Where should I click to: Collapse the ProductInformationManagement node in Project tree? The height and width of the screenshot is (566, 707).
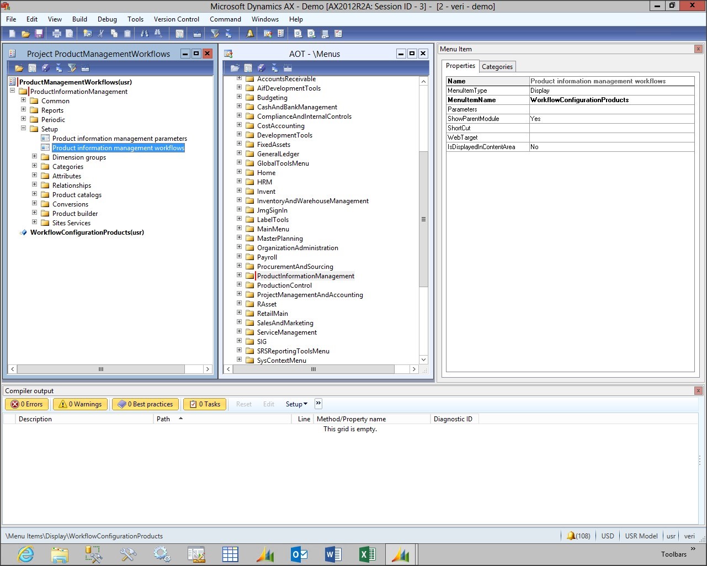(x=12, y=91)
